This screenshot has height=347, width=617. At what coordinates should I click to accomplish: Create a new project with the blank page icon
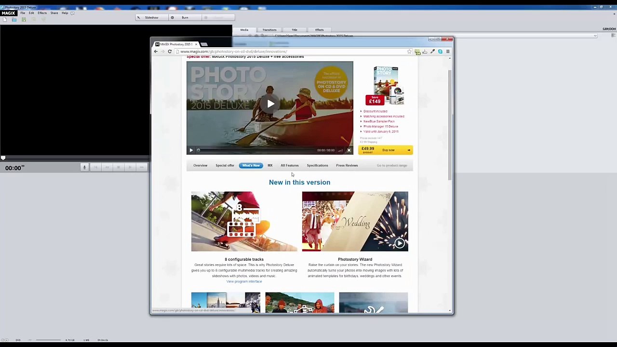coord(5,19)
